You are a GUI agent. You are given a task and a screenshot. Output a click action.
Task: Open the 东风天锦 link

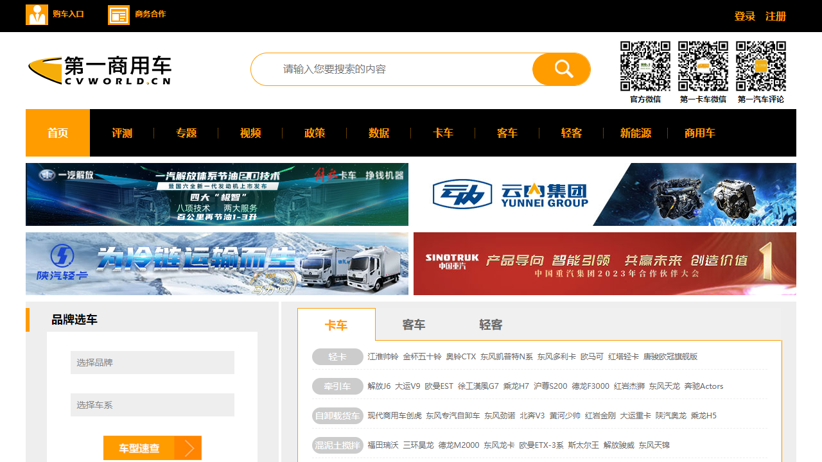tap(654, 445)
